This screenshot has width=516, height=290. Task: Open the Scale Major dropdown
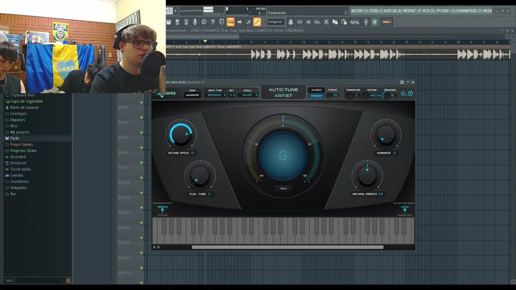pos(248,95)
